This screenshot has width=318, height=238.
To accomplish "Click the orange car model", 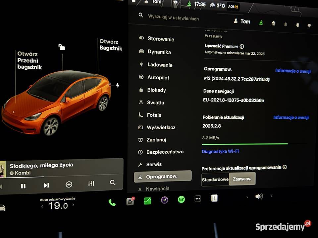I will pos(56,102).
